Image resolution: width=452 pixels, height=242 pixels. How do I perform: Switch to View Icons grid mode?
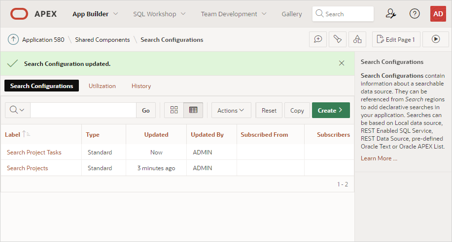[x=174, y=110]
